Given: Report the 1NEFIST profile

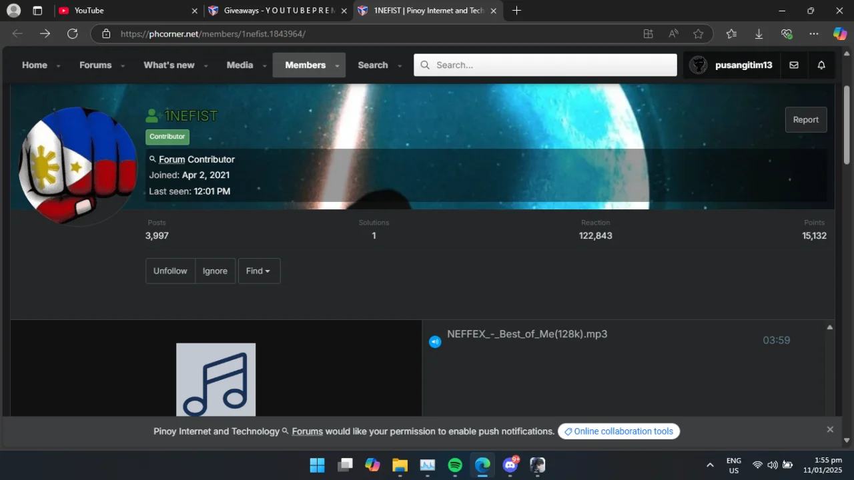Looking at the screenshot, I should pyautogui.click(x=806, y=119).
